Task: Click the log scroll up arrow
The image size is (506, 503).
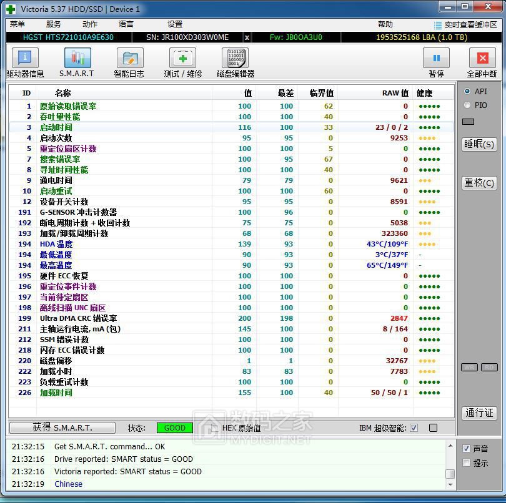Action: click(450, 446)
